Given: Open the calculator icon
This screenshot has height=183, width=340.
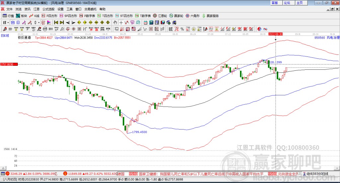Looking at the screenshot, I should click(x=151, y=23).
